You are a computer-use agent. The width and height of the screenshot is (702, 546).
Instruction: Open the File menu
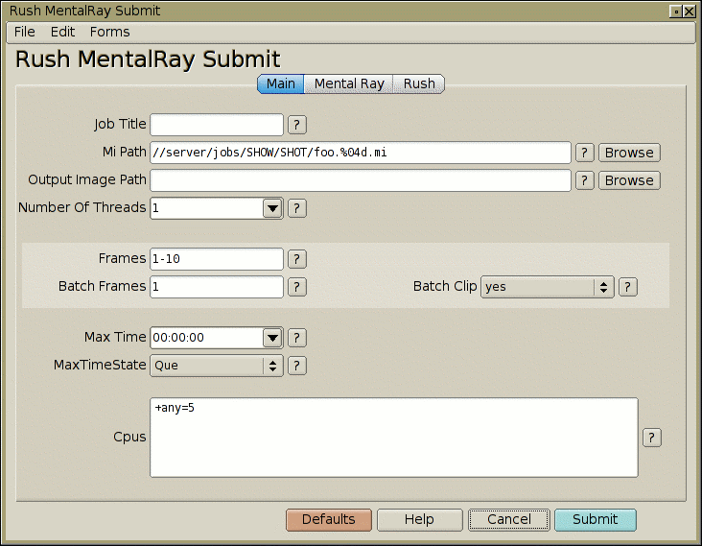coord(25,32)
